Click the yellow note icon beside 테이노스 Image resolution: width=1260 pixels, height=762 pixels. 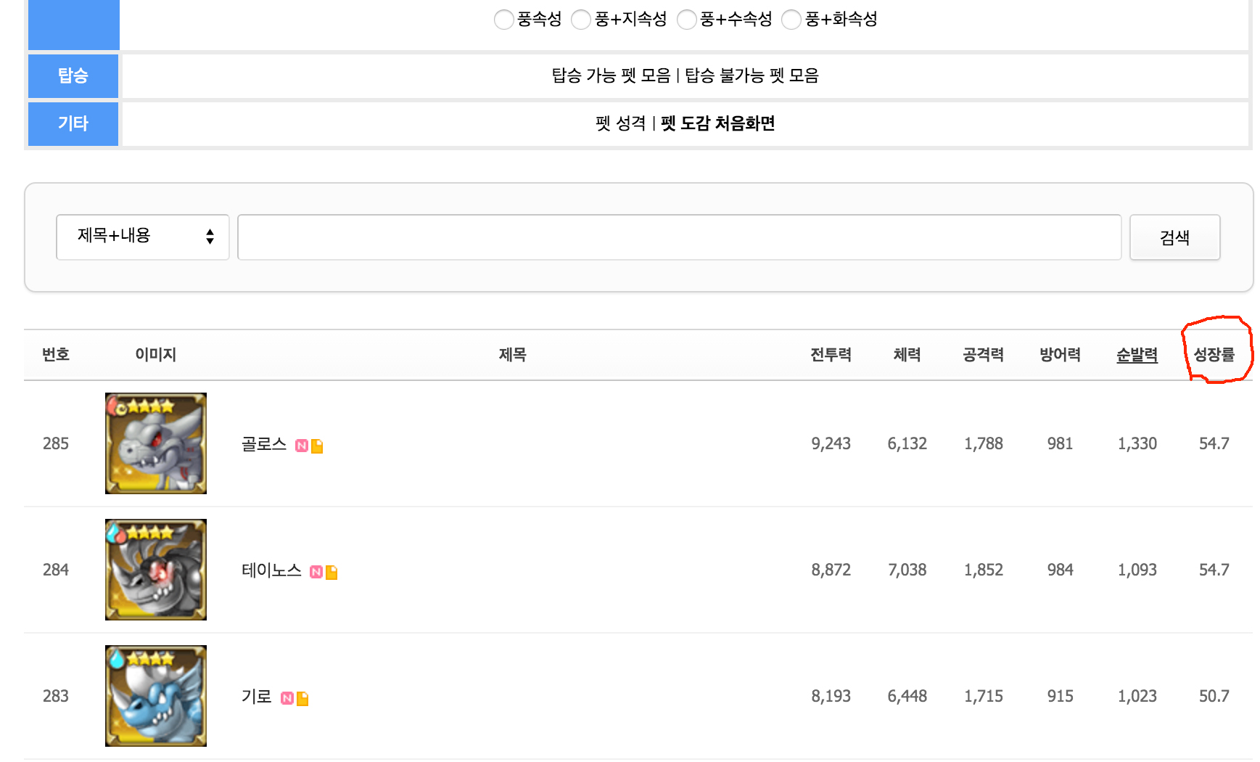pos(332,572)
